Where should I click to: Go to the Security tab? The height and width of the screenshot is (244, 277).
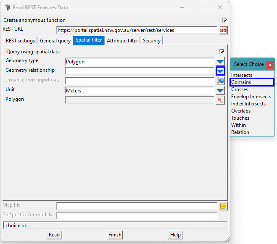point(151,41)
